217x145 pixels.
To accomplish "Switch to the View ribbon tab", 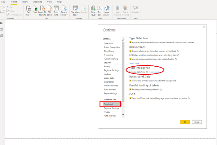I will tap(50, 2).
